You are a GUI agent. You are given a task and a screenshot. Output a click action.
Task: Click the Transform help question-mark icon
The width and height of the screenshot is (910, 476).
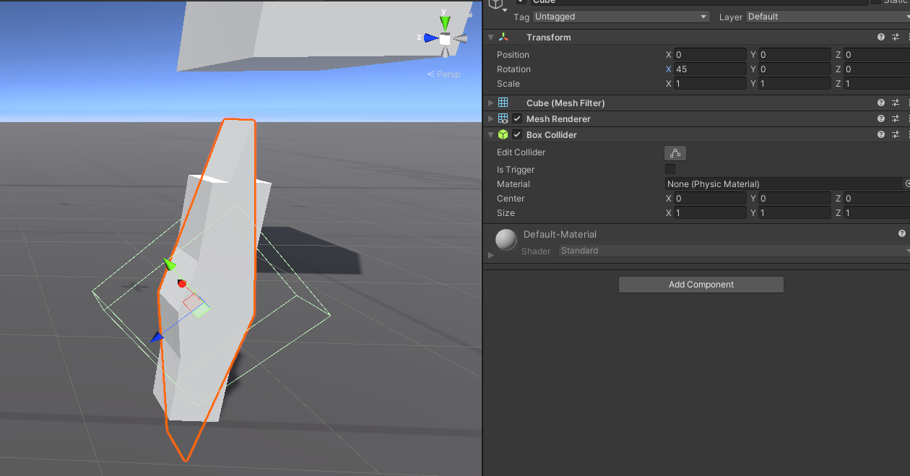(880, 36)
